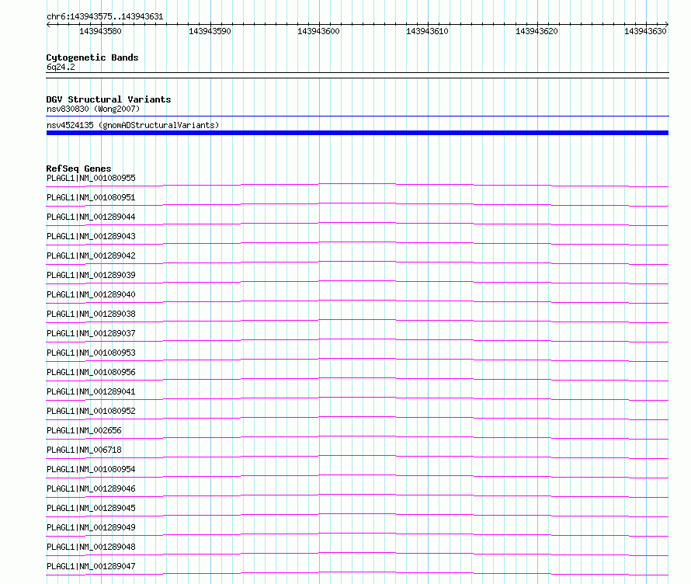Select variant nsv830830 (Wong2007)
This screenshot has width=691, height=584.
(93, 109)
